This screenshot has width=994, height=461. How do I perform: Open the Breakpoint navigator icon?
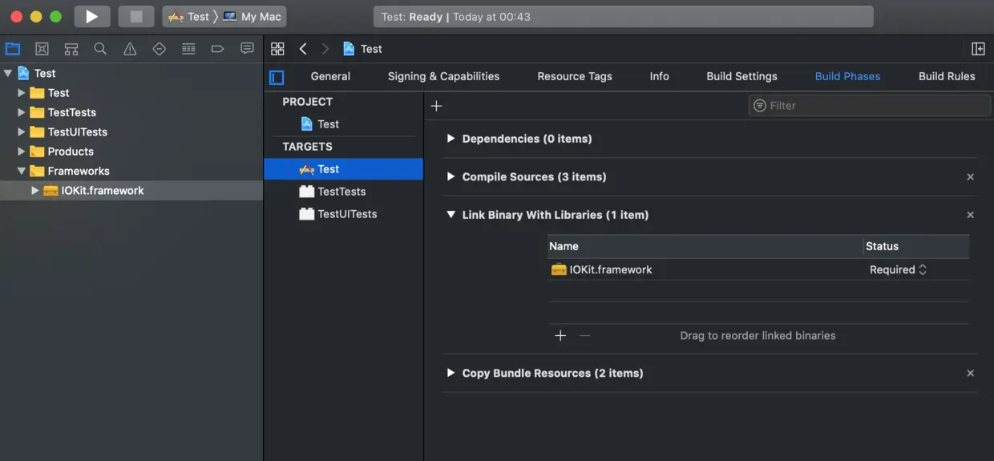217,49
